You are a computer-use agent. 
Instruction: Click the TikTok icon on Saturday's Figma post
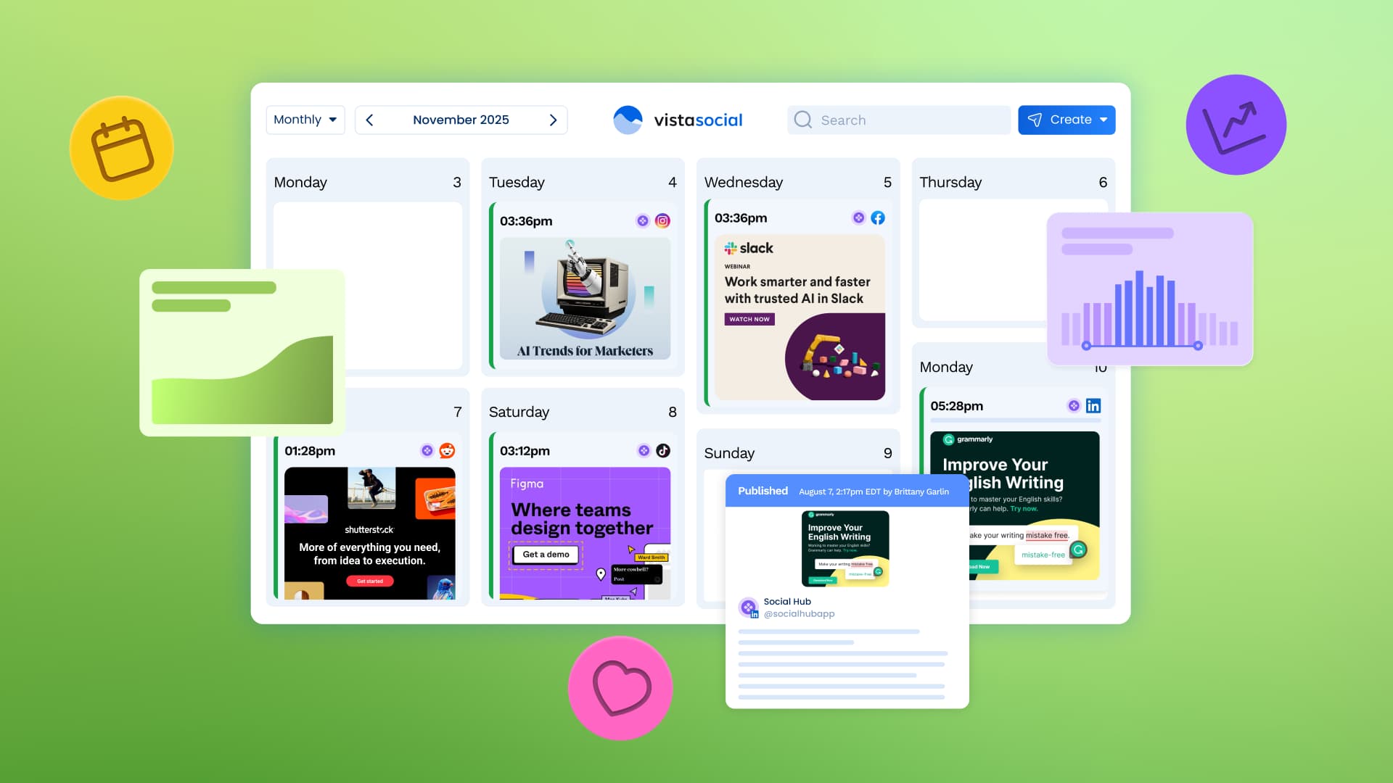tap(664, 450)
